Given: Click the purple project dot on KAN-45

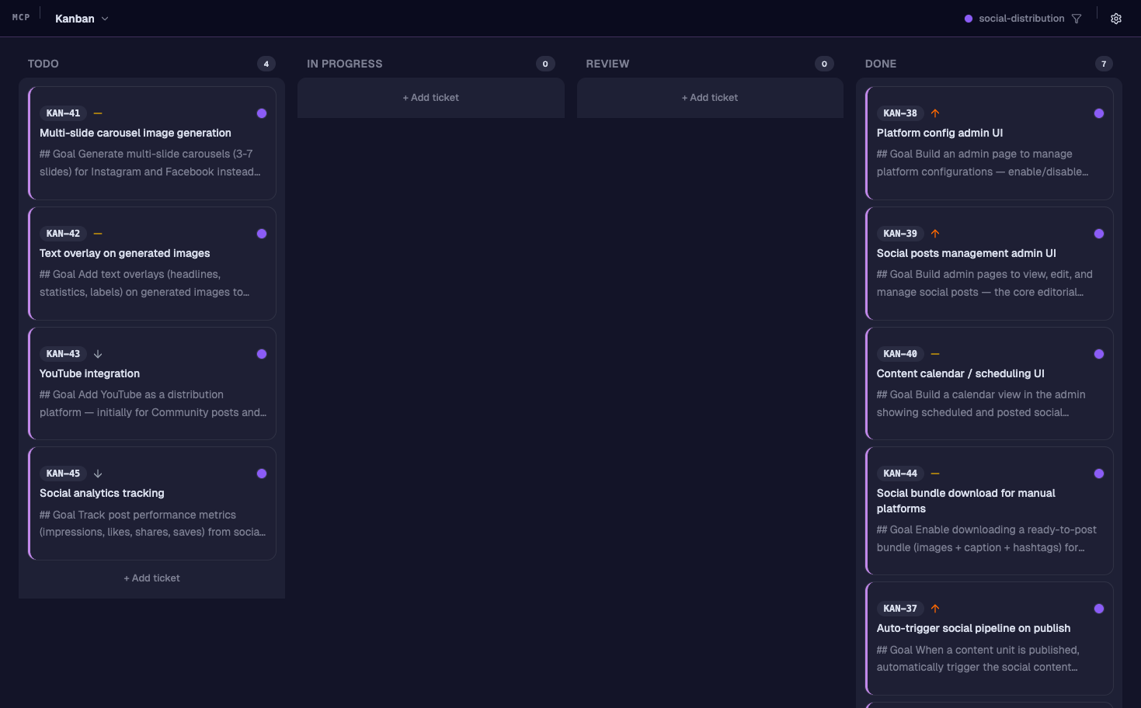Looking at the screenshot, I should click(x=262, y=474).
